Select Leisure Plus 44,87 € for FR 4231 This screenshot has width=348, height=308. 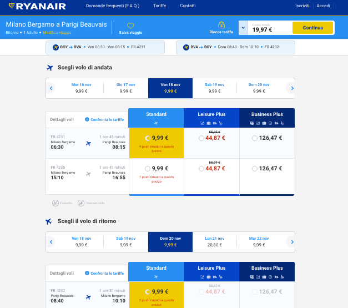[x=201, y=138]
